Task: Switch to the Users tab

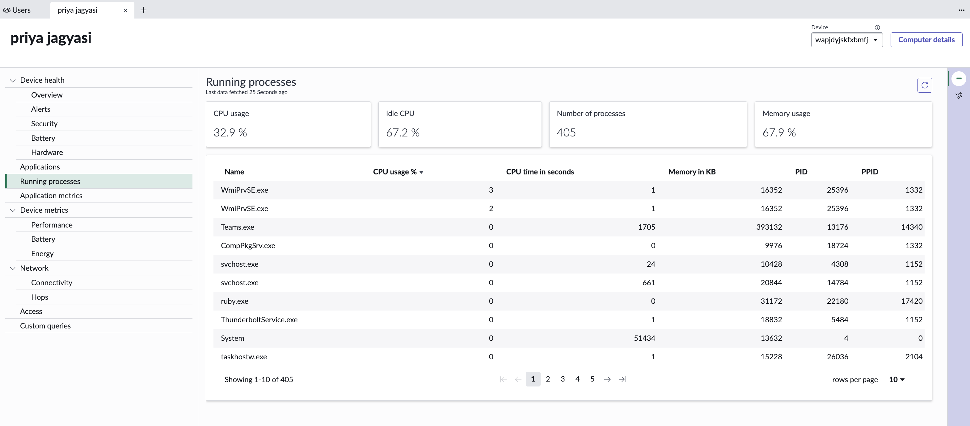Action: click(17, 10)
